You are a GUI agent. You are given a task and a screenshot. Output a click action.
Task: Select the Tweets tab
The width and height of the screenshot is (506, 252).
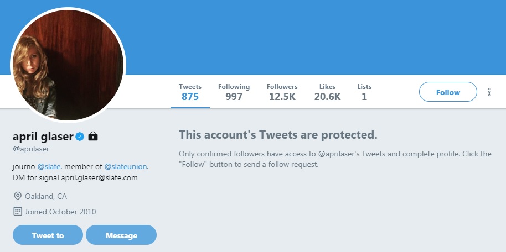[x=190, y=92]
